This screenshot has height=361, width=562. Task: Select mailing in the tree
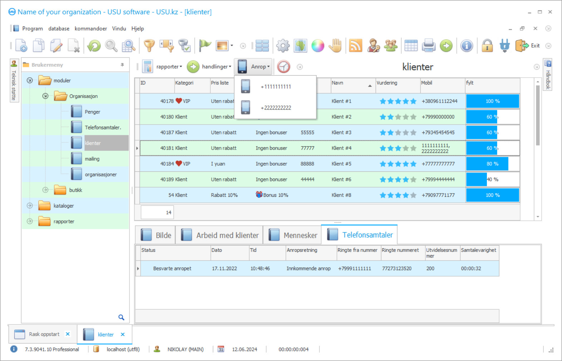(92, 159)
